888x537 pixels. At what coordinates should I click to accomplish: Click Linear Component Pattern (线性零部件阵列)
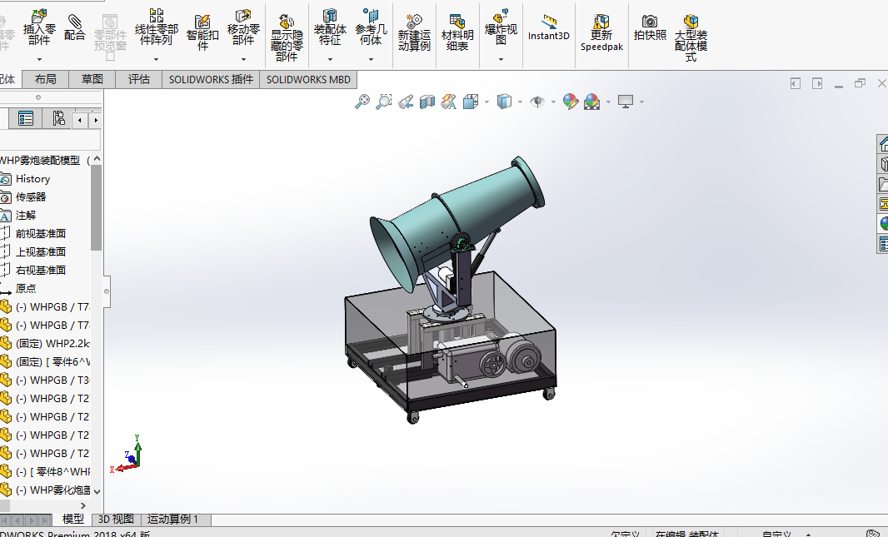point(157,27)
